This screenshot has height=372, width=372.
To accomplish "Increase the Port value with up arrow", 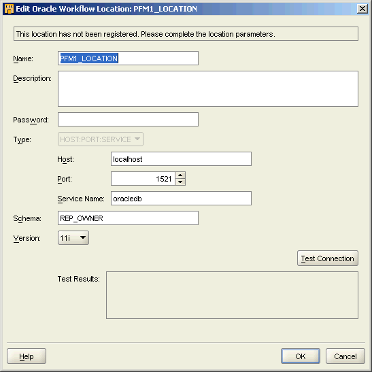I will click(x=180, y=175).
